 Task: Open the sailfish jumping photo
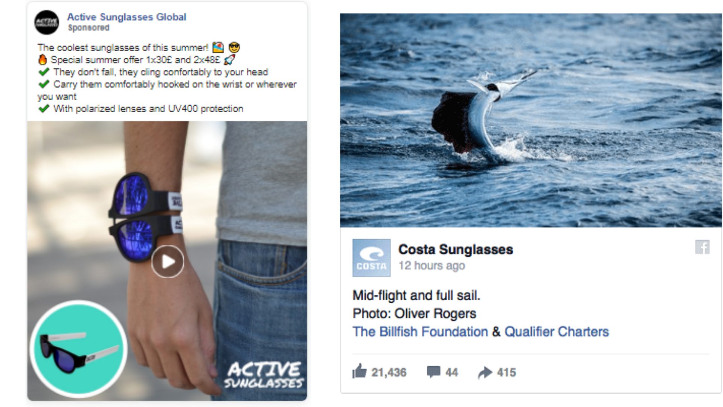click(531, 120)
